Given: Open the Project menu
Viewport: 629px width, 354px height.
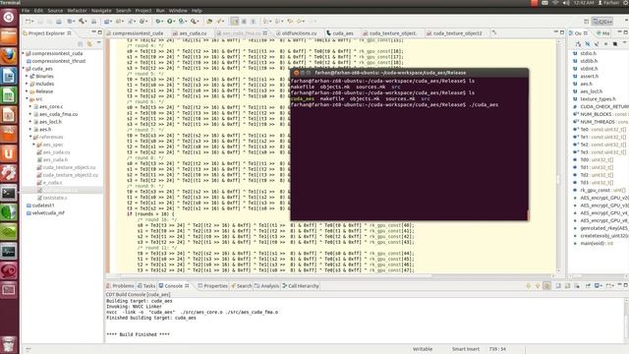Looking at the screenshot, I should 143,11.
